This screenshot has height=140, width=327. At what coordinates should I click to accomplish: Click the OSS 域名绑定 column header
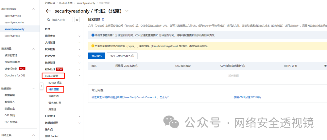click(x=183, y=66)
